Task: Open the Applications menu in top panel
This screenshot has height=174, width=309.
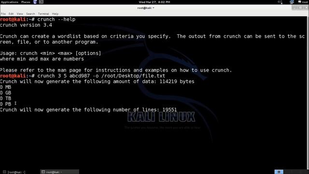Action: (x=10, y=2)
